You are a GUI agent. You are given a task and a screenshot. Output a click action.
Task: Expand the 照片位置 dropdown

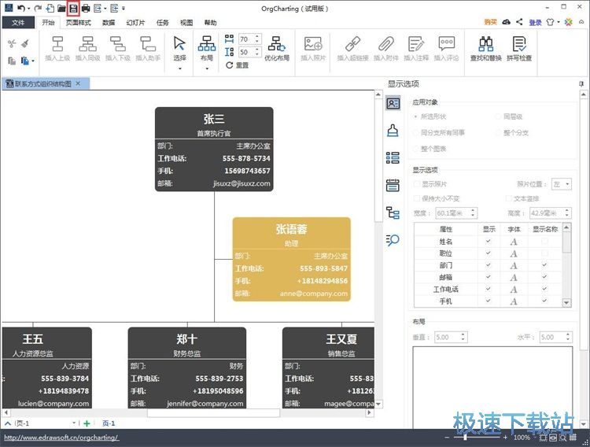[x=562, y=183]
